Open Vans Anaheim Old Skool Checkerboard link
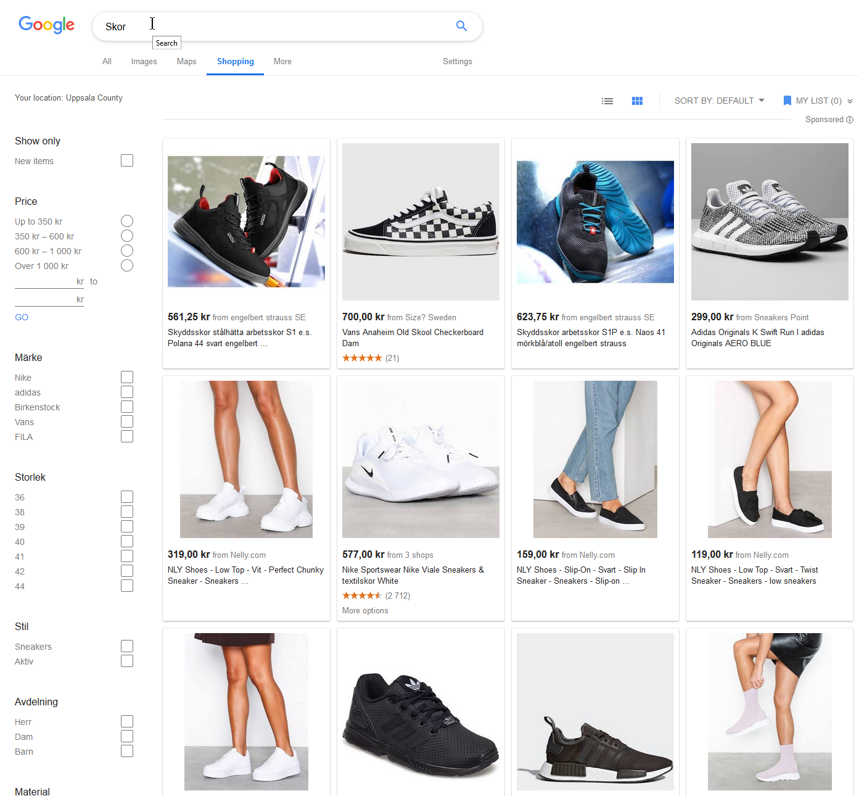 pyautogui.click(x=413, y=338)
